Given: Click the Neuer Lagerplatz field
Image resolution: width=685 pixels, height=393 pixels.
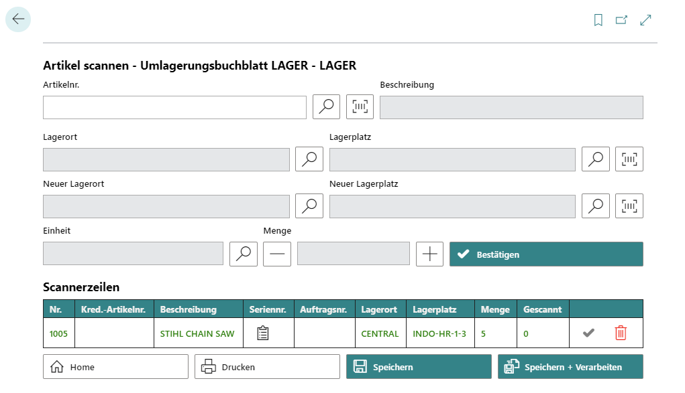Looking at the screenshot, I should [452, 206].
